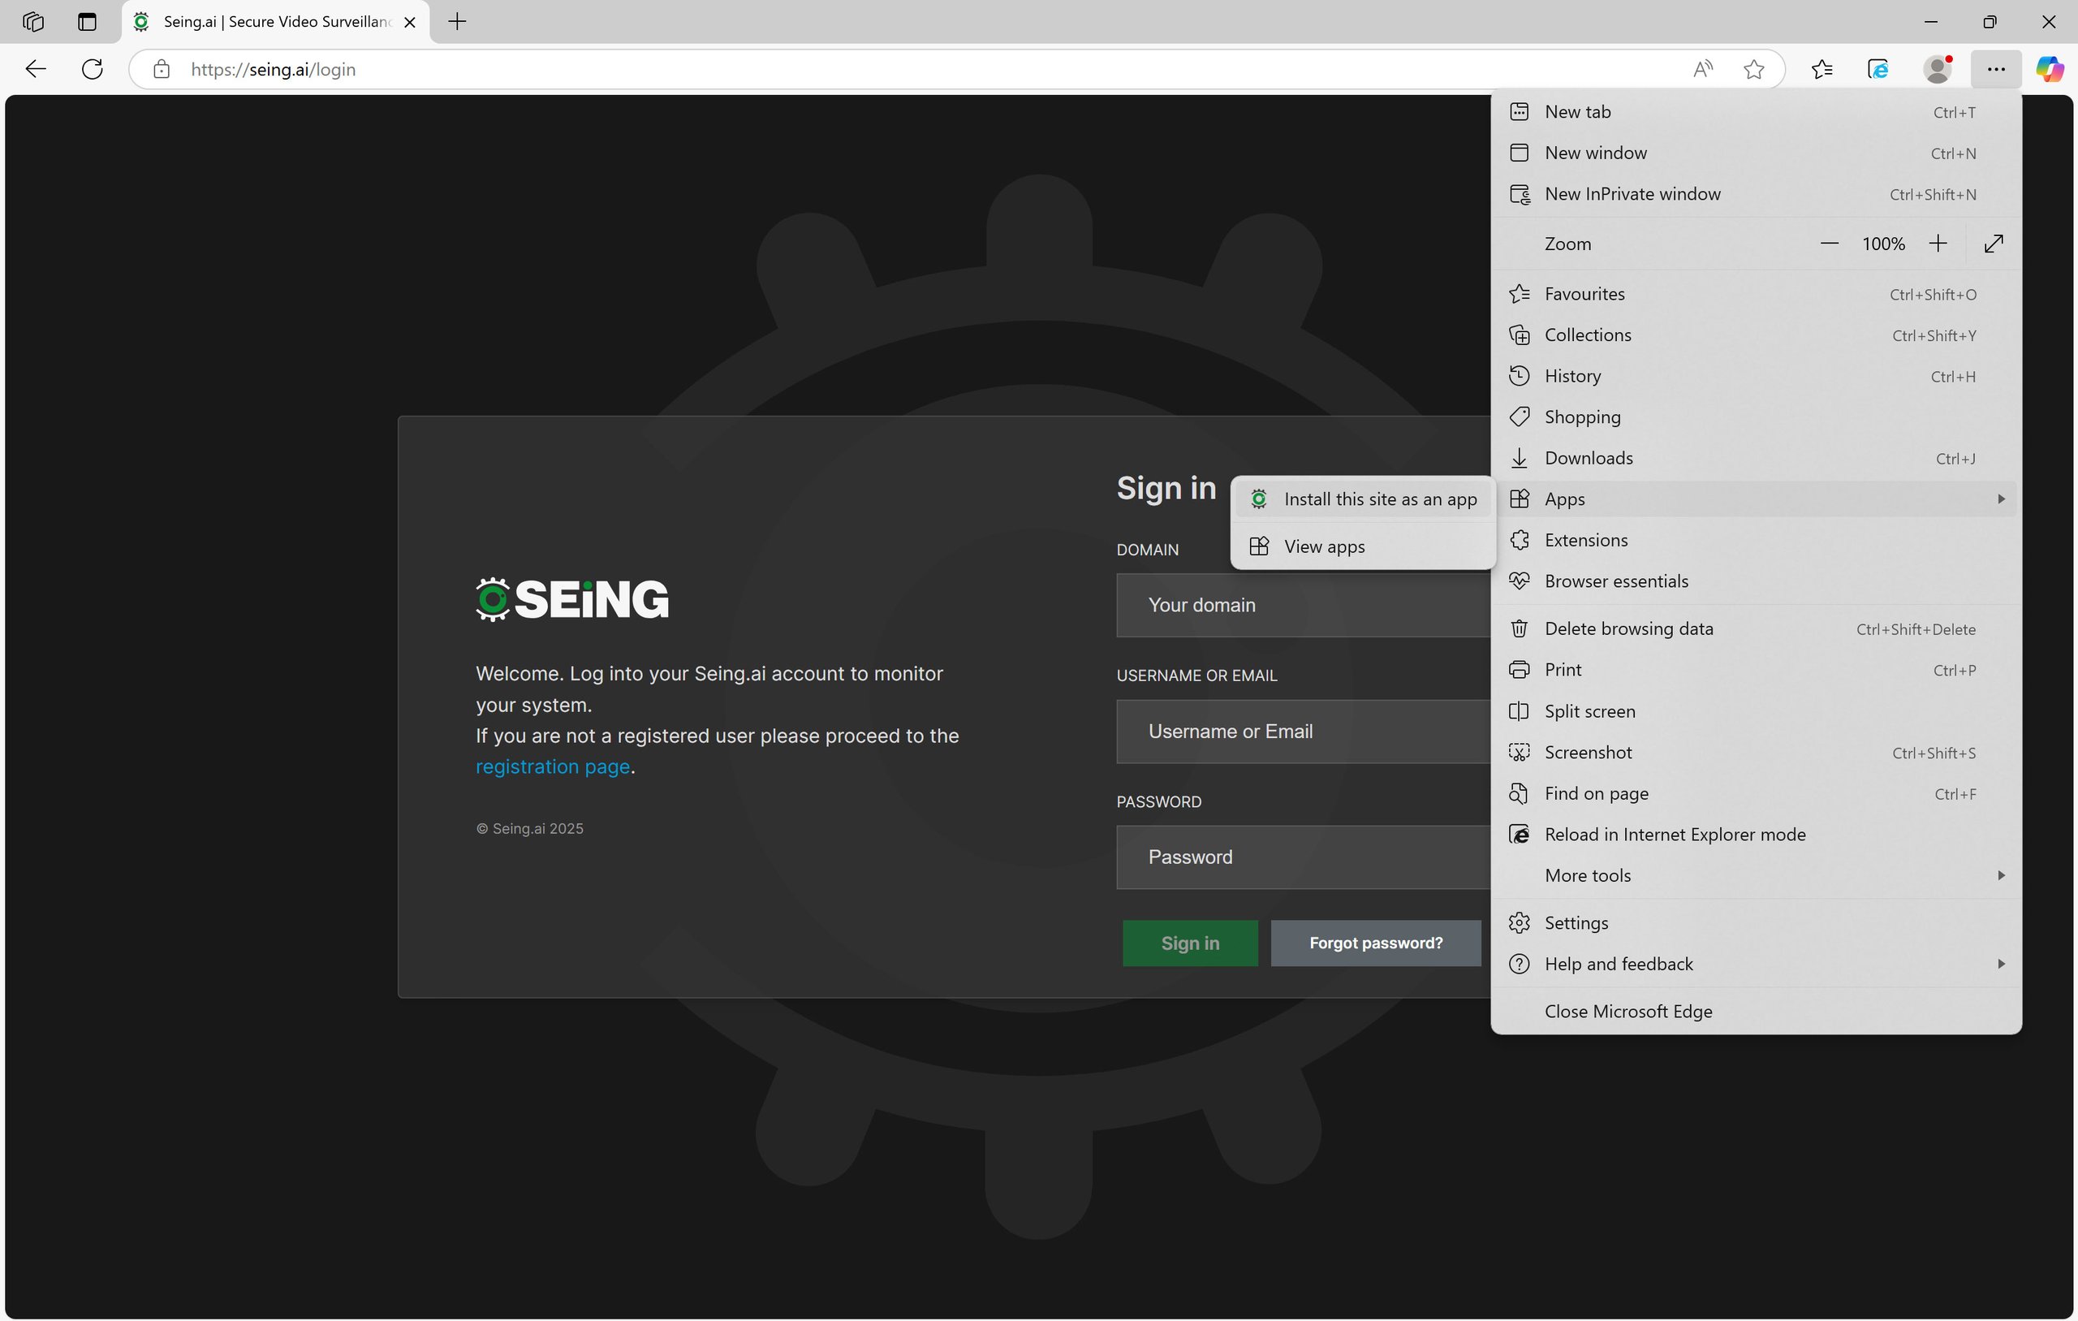Expand the More tools submenu
Viewport: 2078px width, 1321px height.
pos(1999,875)
